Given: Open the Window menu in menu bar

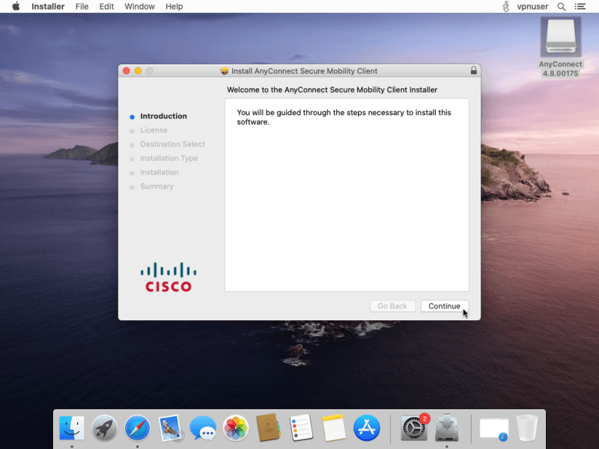Looking at the screenshot, I should pyautogui.click(x=139, y=7).
